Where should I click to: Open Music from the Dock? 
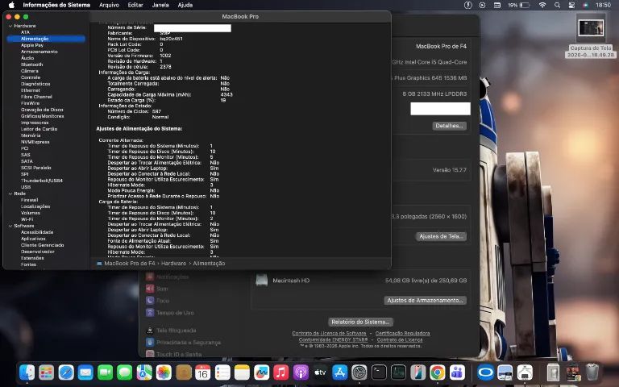(x=280, y=372)
